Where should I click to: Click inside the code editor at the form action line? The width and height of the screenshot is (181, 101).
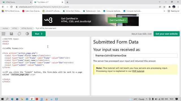point(20,53)
